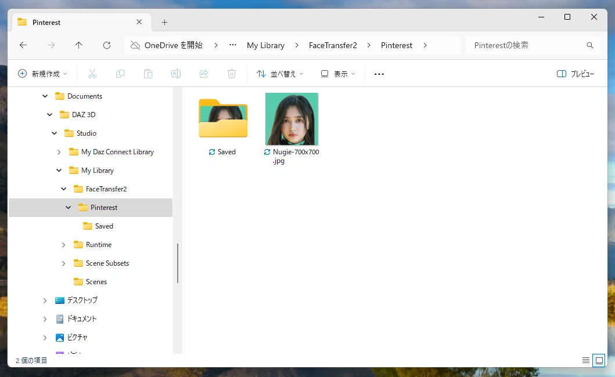This screenshot has height=377, width=615.
Task: Click Pinterest in address bar
Action: click(397, 45)
